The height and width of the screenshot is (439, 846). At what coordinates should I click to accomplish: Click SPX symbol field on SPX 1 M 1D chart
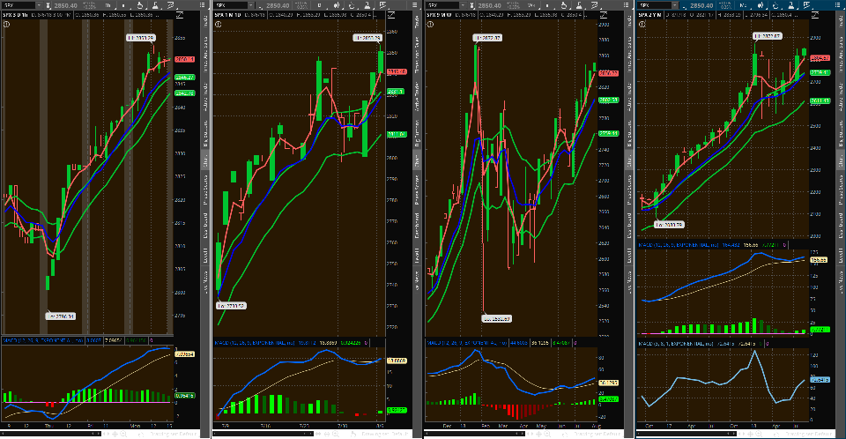click(x=230, y=5)
